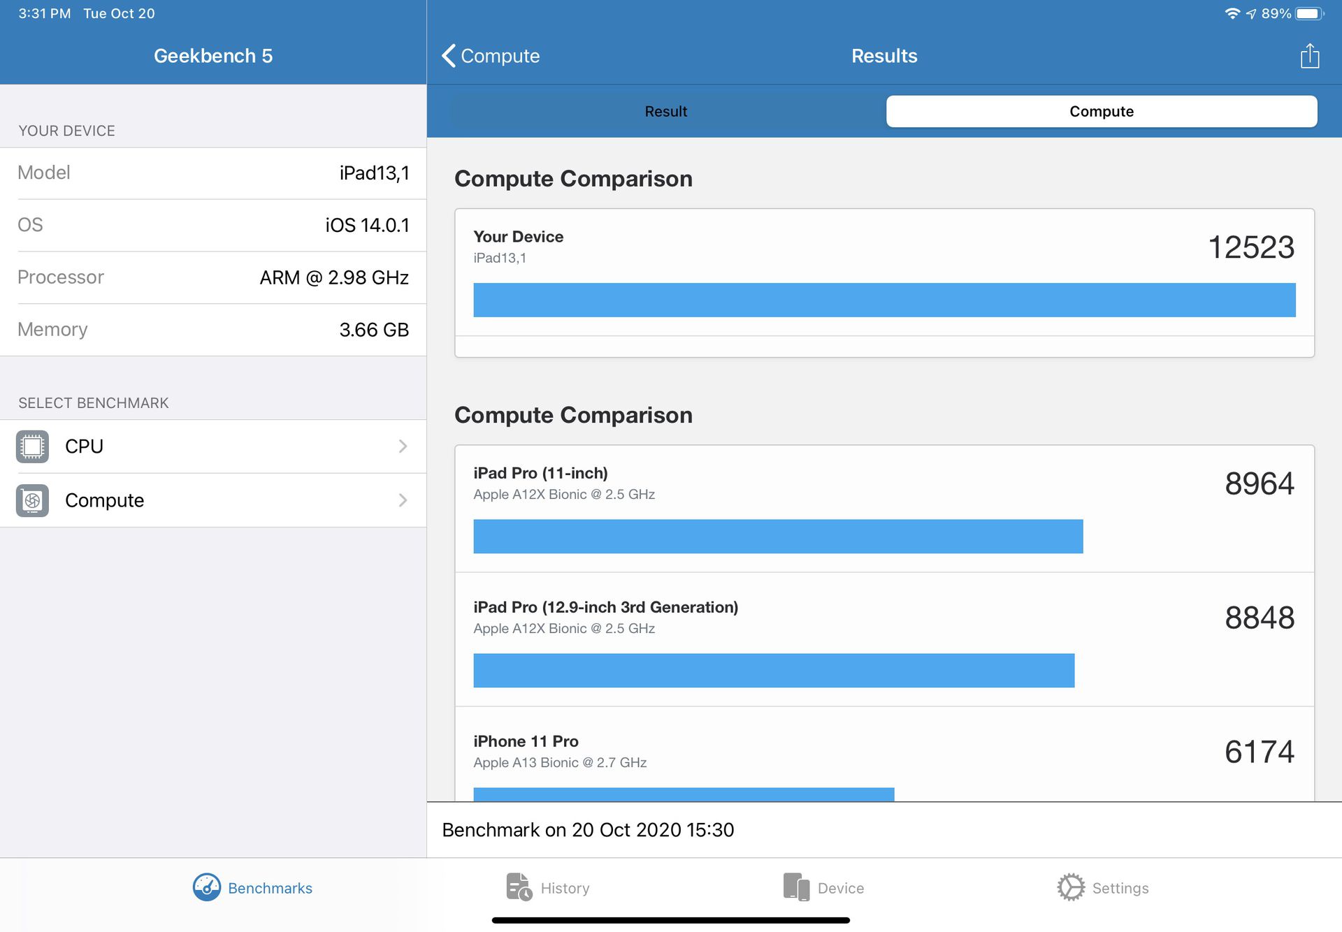The width and height of the screenshot is (1342, 932).
Task: Tap the score '8964'
Action: (x=1260, y=483)
